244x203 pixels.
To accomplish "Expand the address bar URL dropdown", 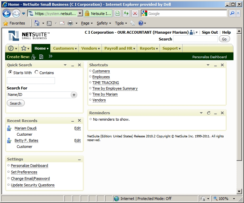I will (x=80, y=14).
